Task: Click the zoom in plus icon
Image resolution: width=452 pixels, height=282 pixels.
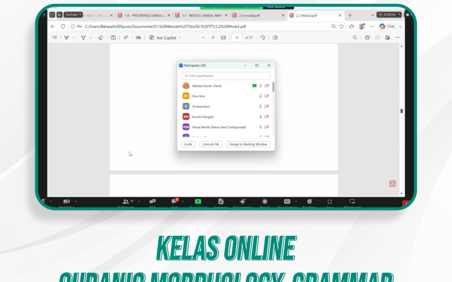Action: [x=213, y=38]
